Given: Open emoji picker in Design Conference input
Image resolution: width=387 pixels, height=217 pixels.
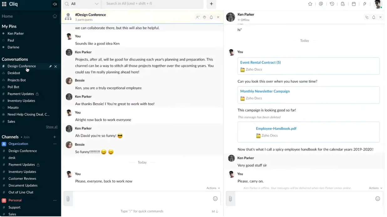Looking at the screenshot, I should (215, 198).
